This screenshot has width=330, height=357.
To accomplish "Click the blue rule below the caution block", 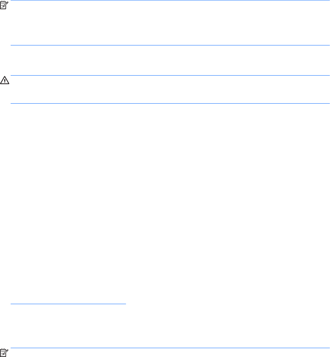I will point(170,103).
